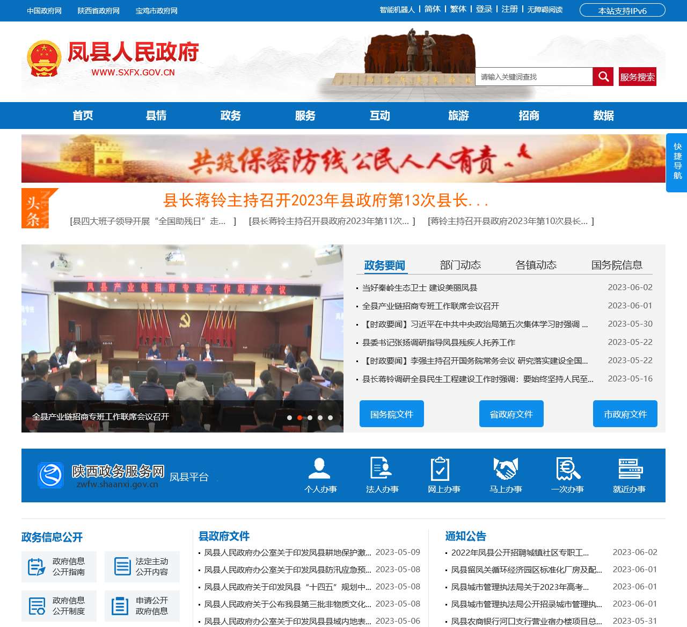Open 政府信息公开指南 via its document icon

[36, 566]
